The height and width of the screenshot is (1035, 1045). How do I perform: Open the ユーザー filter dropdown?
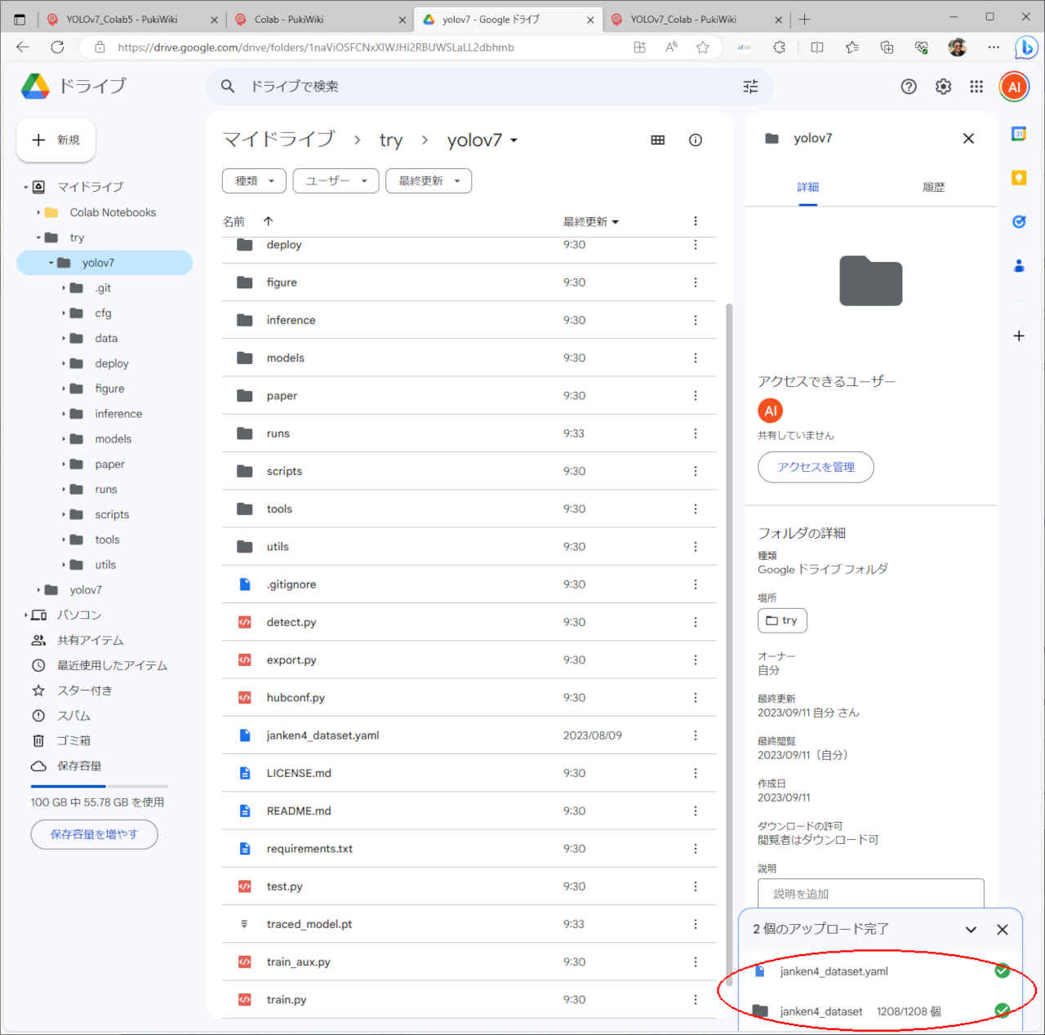(336, 181)
